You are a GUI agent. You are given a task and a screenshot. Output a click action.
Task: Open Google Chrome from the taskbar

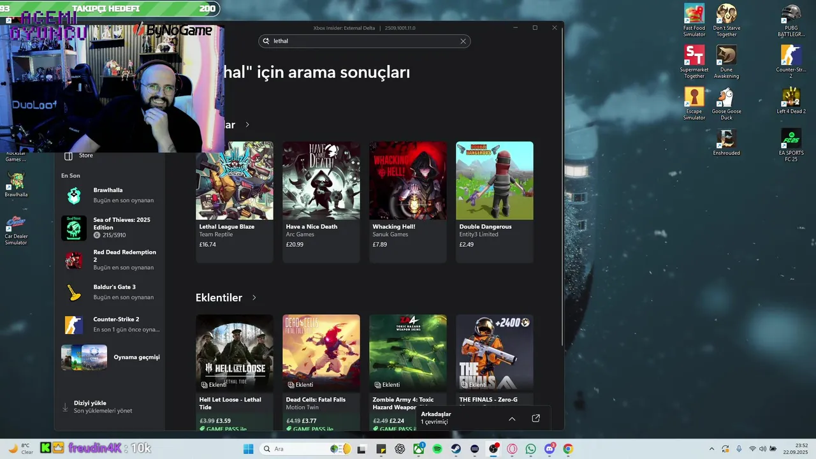(568, 449)
